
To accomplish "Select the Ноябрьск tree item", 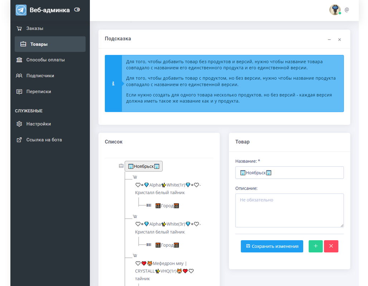I will coord(144,166).
